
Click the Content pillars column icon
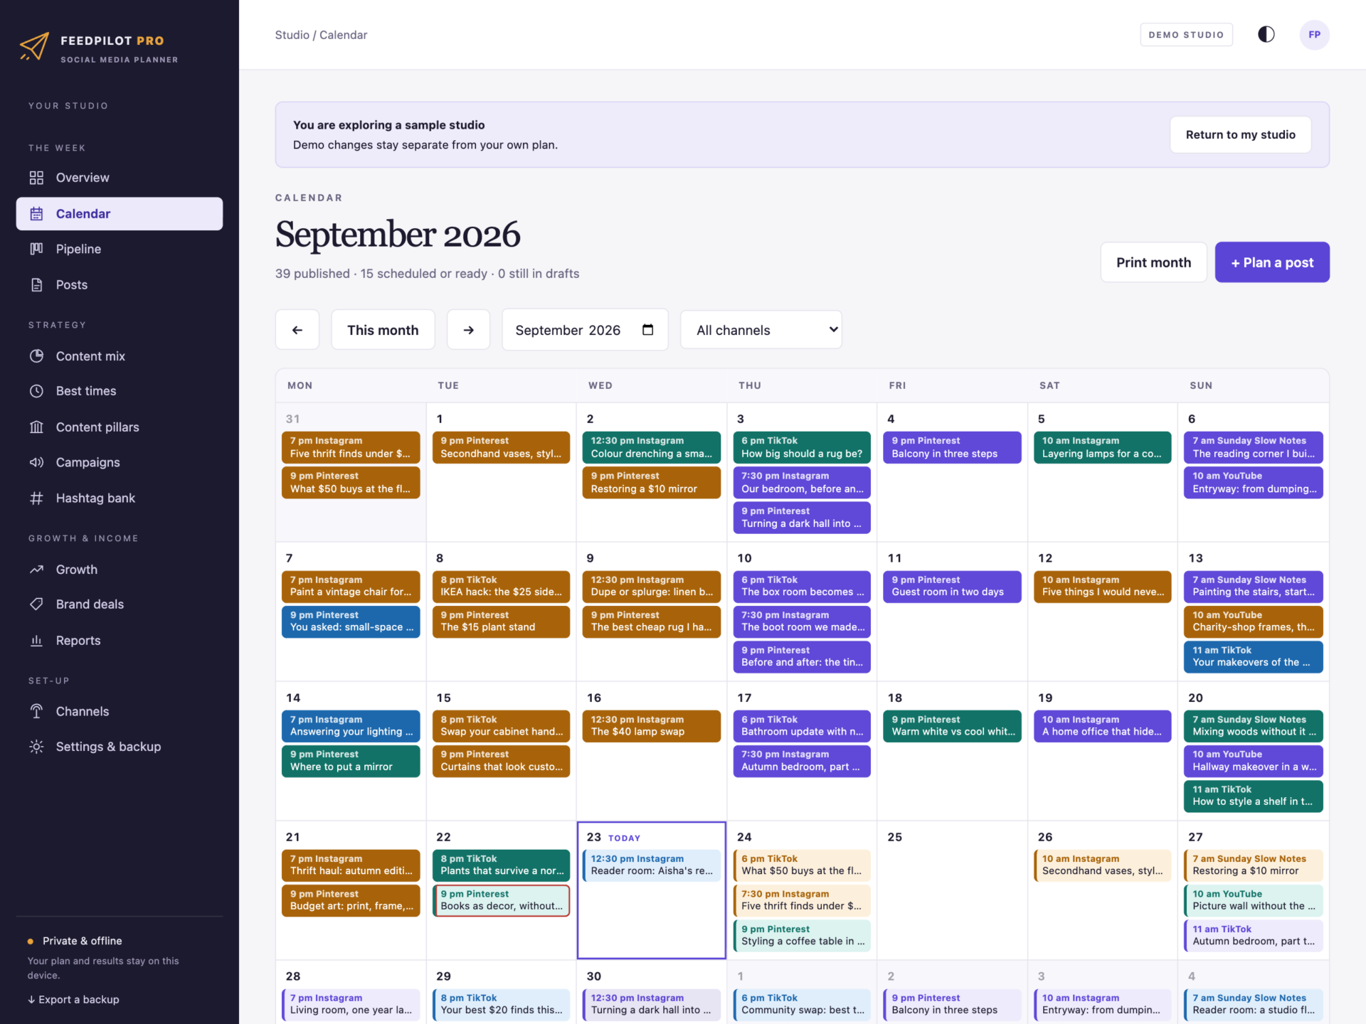36,427
